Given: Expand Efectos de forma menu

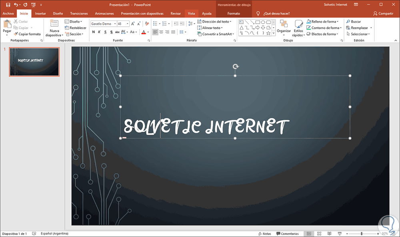Looking at the screenshot, I should point(322,34).
